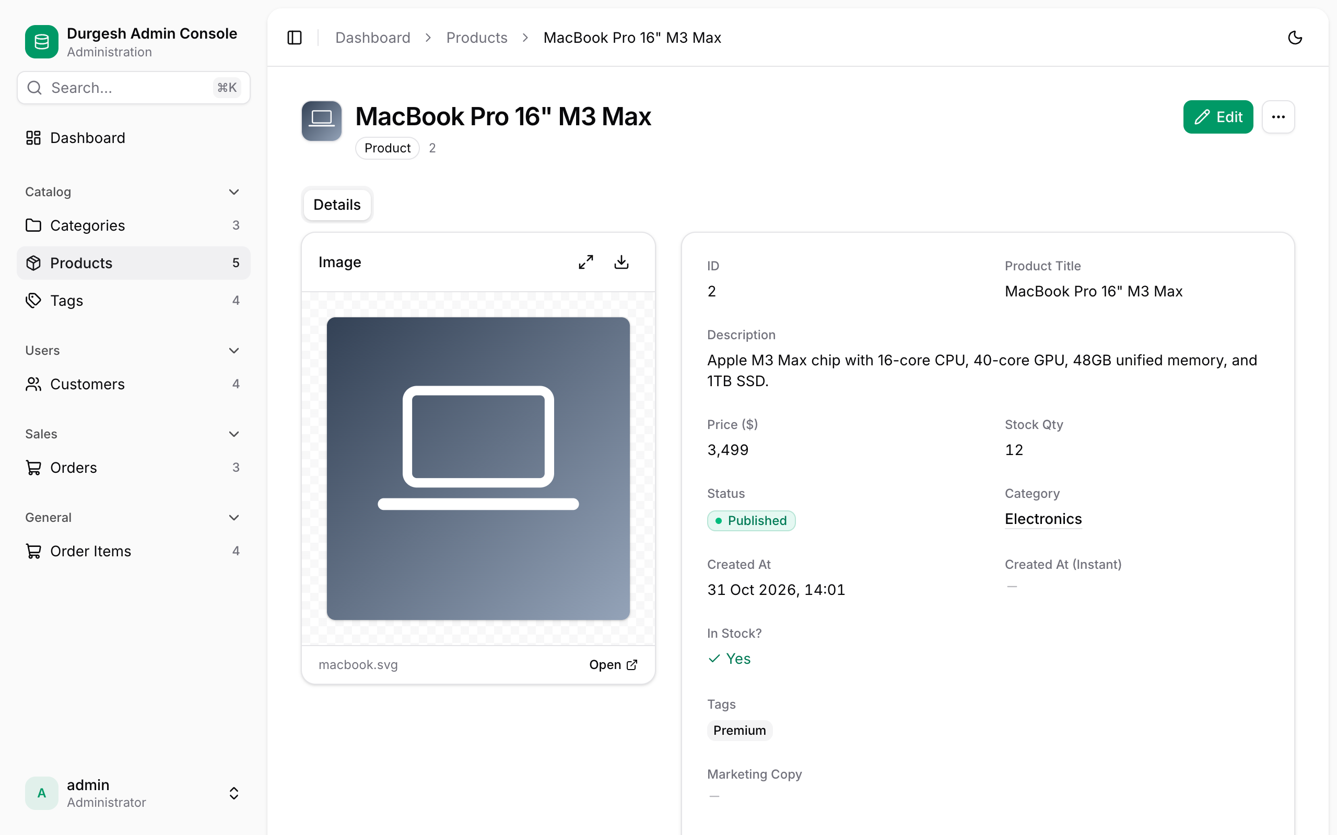Click the MacBook Pro 16" M3 Max breadcrumb
1337x835 pixels.
click(632, 38)
